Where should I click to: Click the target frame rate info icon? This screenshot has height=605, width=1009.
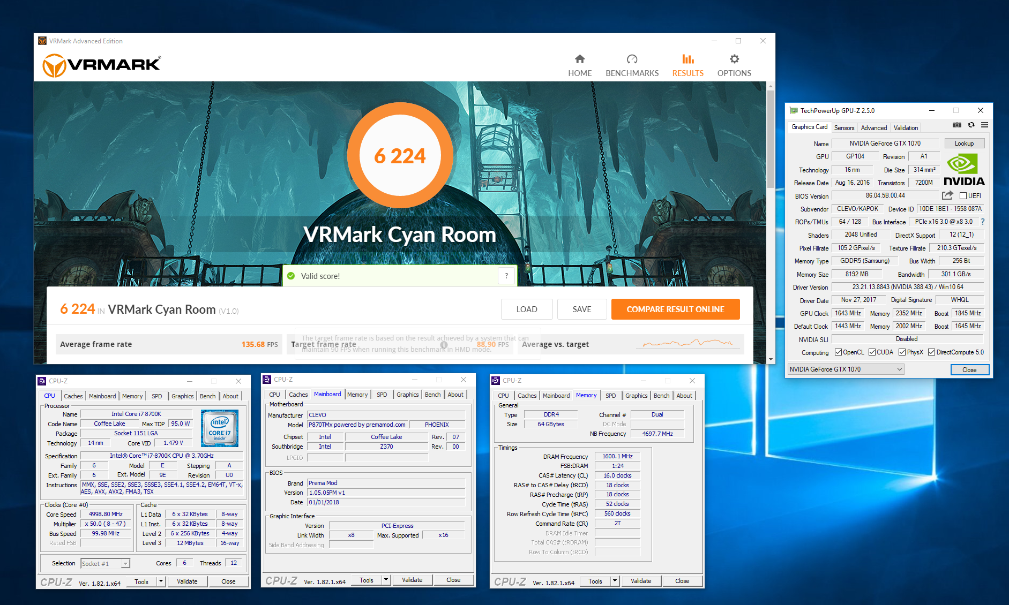tap(444, 345)
